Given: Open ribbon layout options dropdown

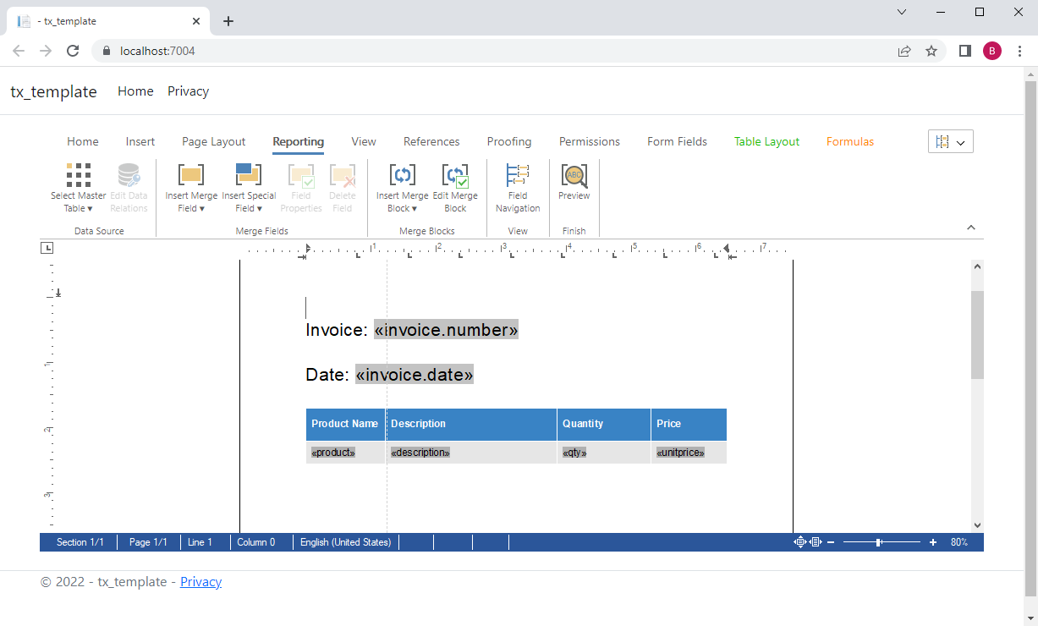Looking at the screenshot, I should click(951, 142).
